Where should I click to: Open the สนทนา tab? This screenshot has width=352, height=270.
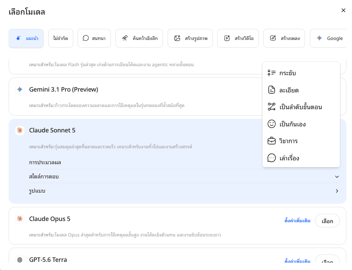point(94,38)
